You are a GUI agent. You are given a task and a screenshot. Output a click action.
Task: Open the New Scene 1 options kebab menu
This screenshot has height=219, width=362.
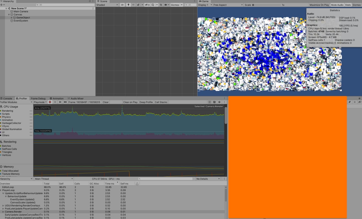(93, 8)
